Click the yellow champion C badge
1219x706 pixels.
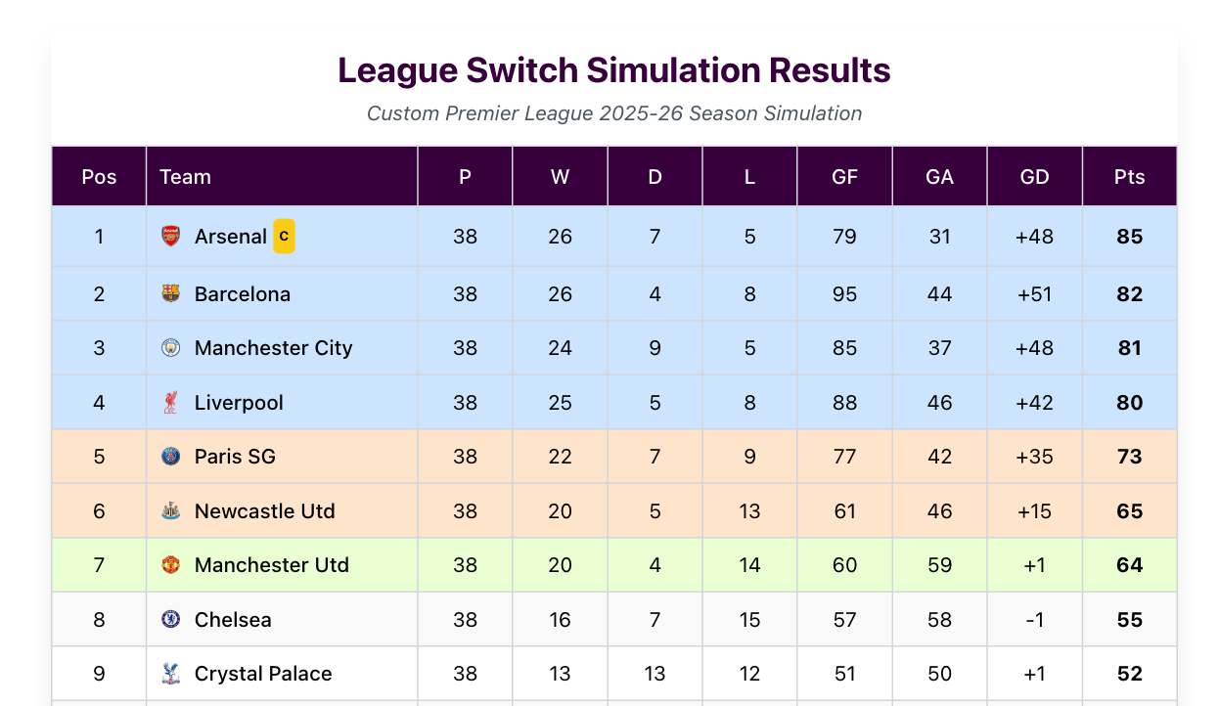[x=284, y=236]
